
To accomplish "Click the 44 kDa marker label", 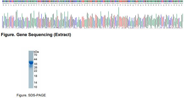I will (x=36, y=59).
